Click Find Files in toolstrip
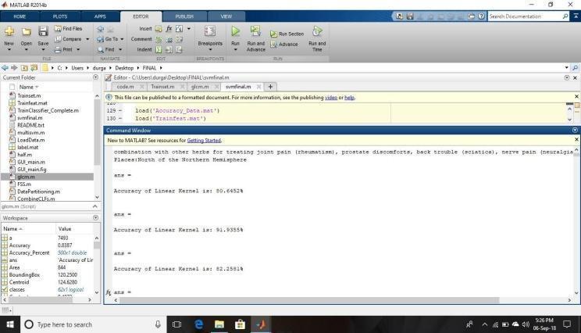Screen dimensions: 581x333 click(x=68, y=29)
